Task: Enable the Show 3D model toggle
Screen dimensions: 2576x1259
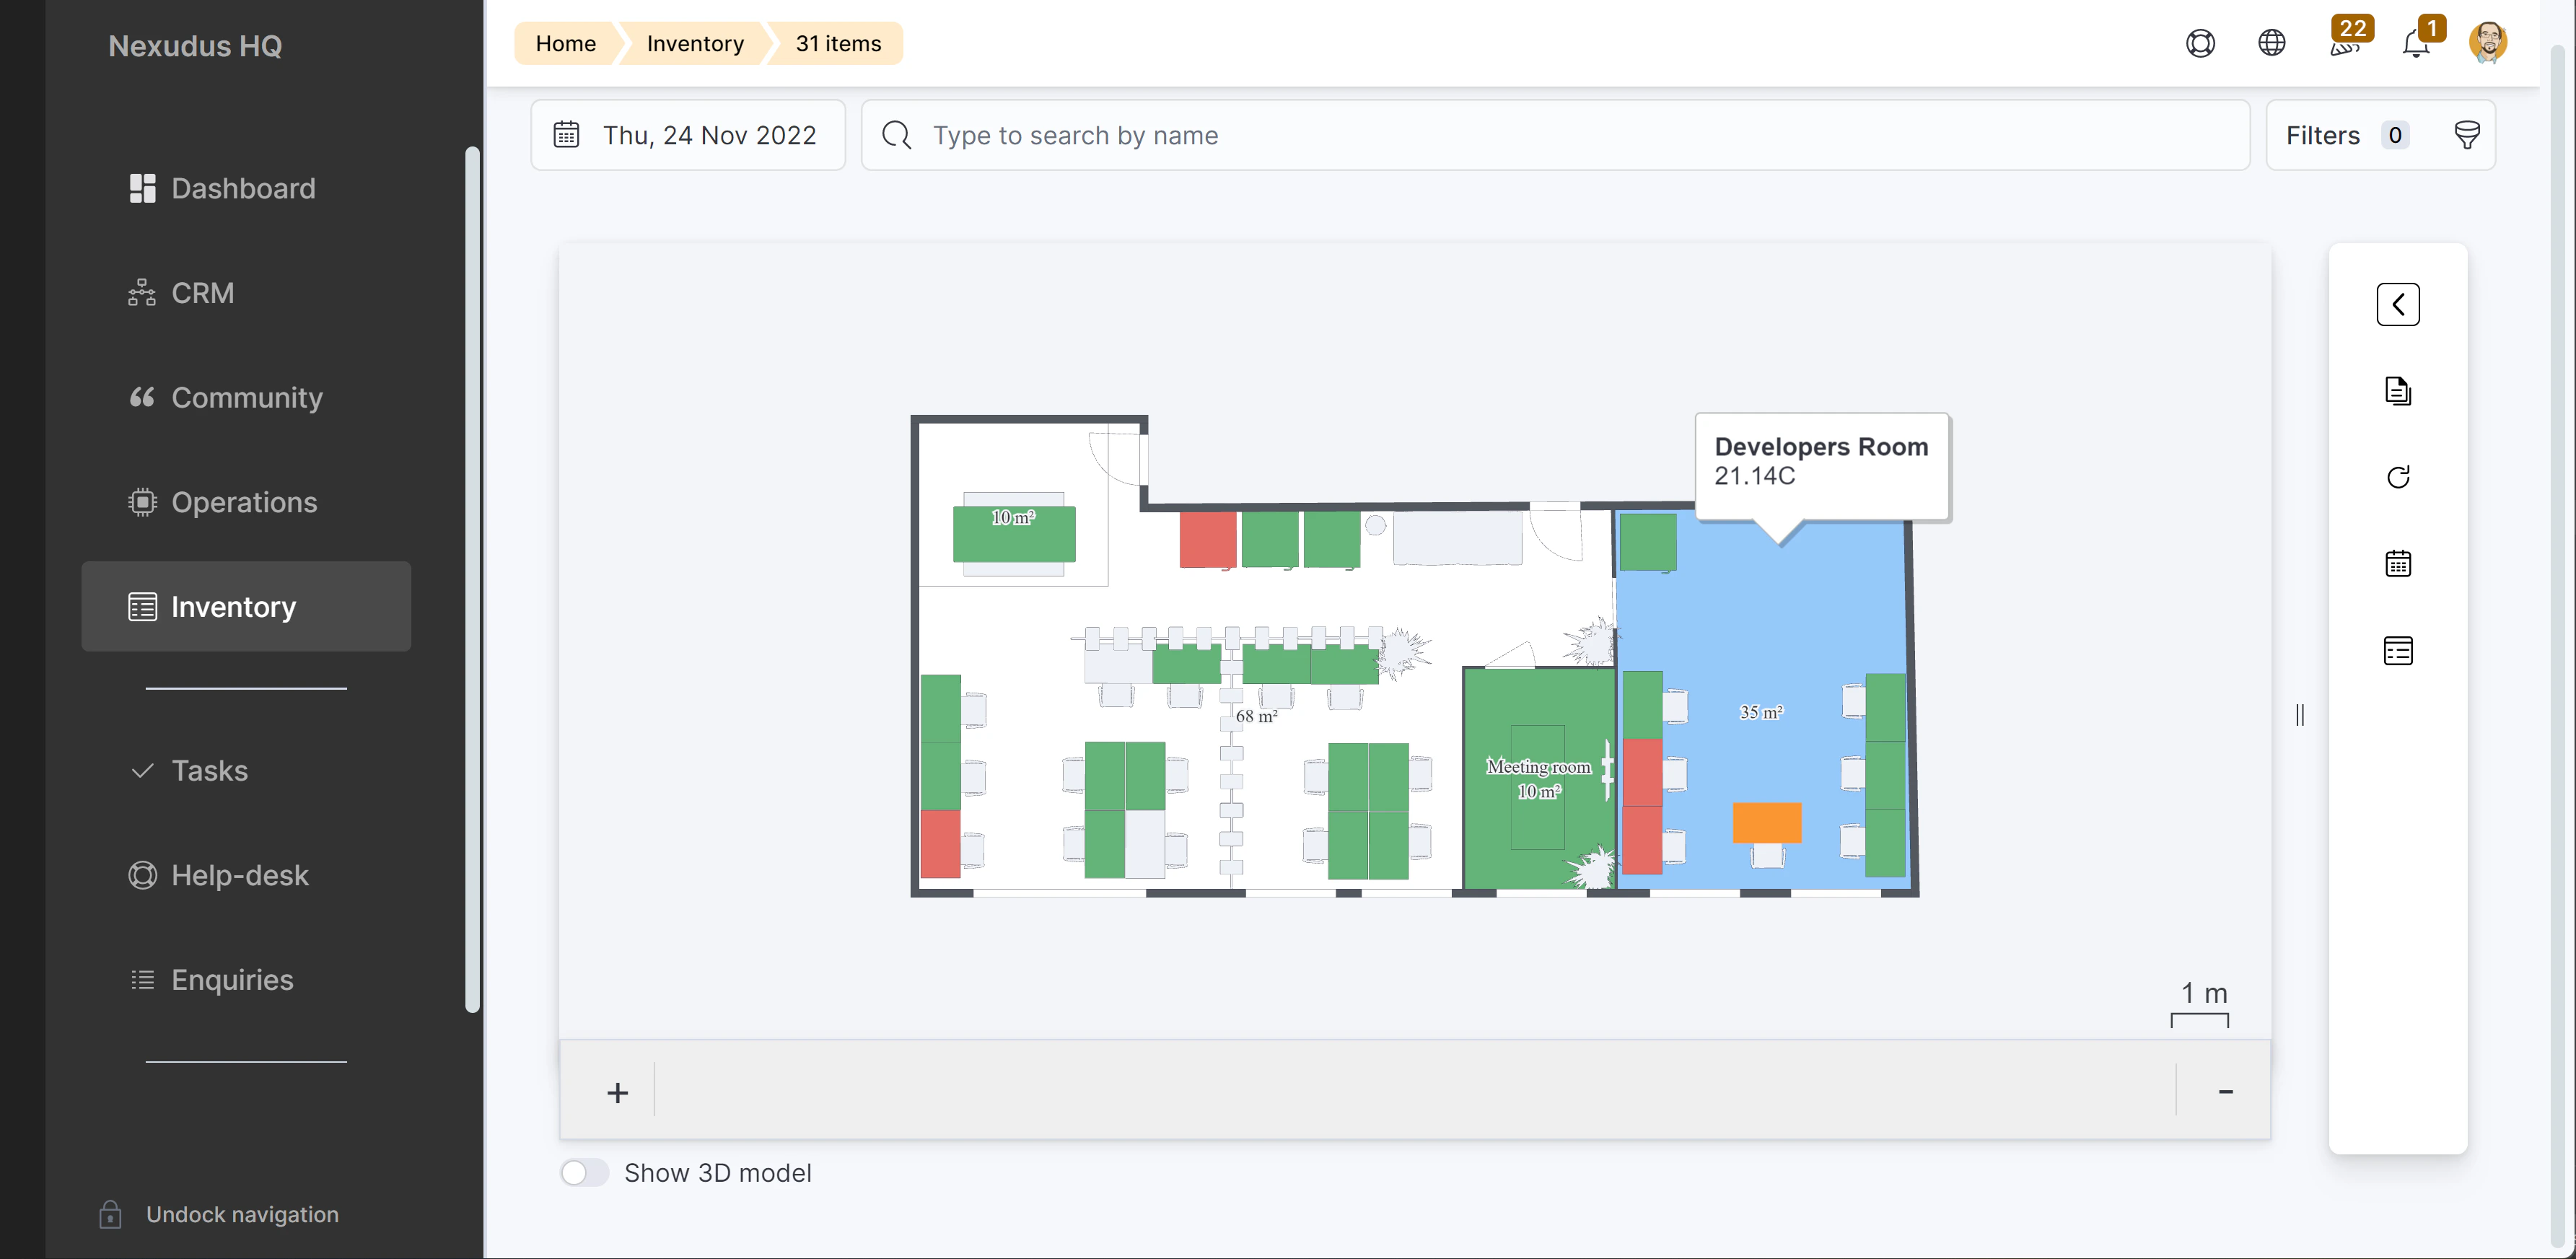Action: click(x=584, y=1171)
